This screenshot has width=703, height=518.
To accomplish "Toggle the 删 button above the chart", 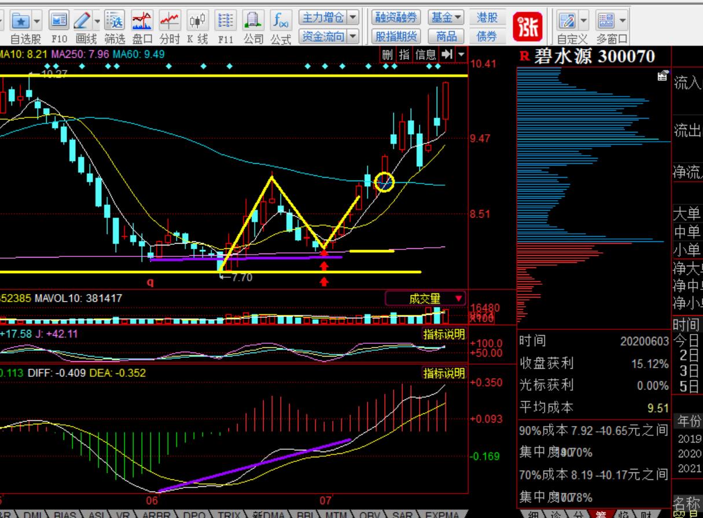I will pos(388,55).
